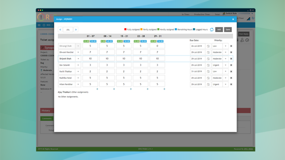Screen dimensions: 285x160
Task: Edit Radhika Patel hours for week 15 - 21
Action: [124, 78]
